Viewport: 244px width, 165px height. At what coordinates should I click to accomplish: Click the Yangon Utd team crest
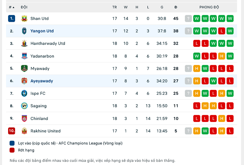tap(24, 31)
